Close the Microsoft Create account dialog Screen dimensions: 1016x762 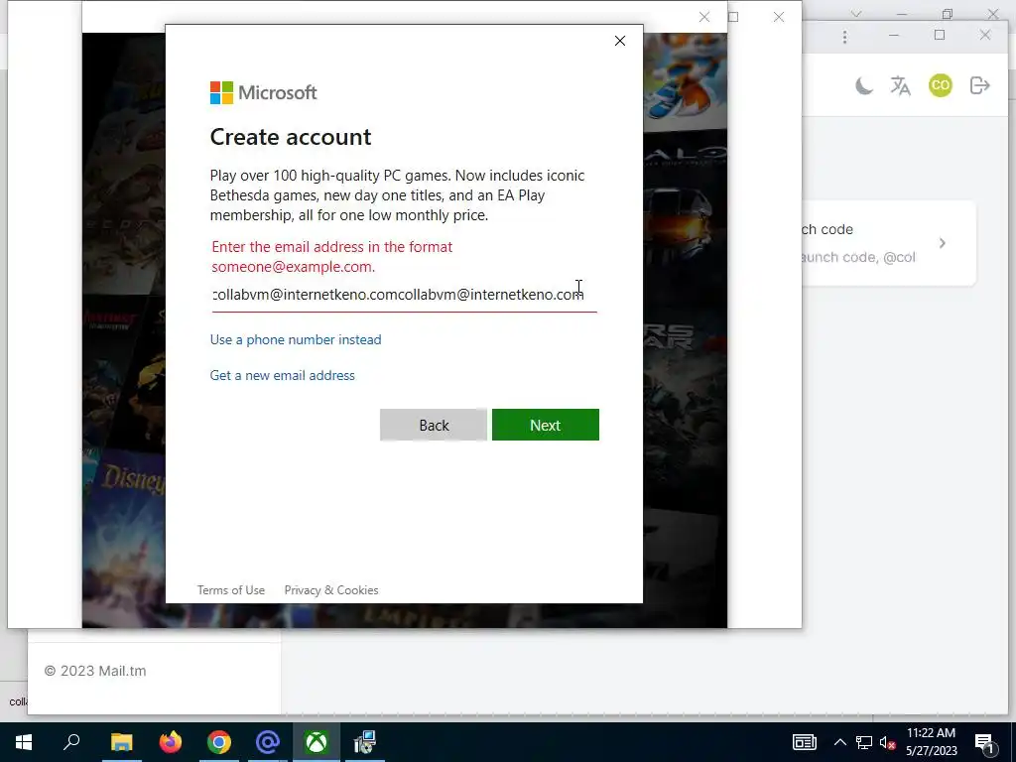(x=619, y=41)
